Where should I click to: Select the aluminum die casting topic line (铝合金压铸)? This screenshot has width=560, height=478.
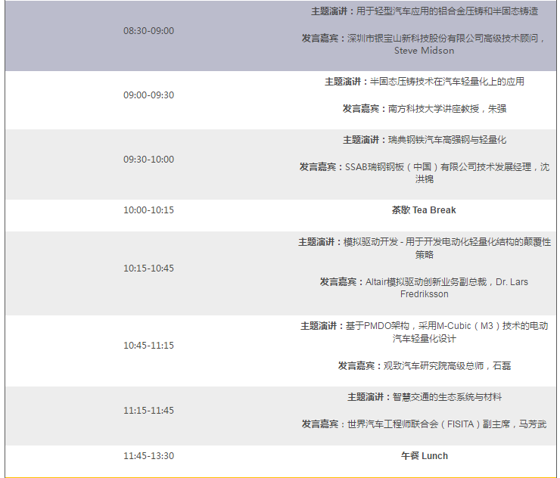coord(424,11)
